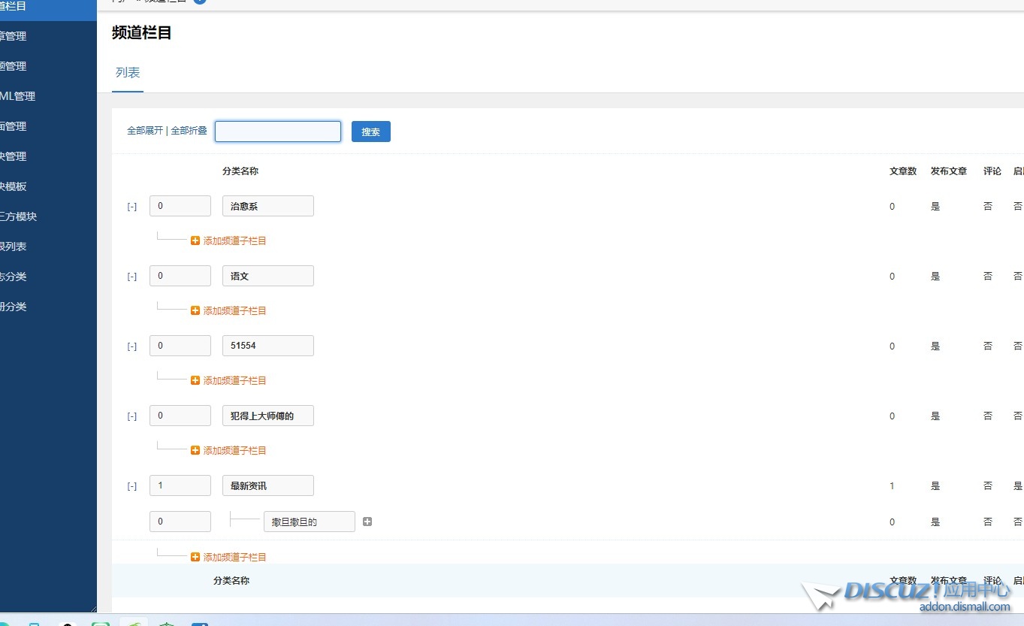Click add sub-channel plus icon under 语文

pos(195,310)
